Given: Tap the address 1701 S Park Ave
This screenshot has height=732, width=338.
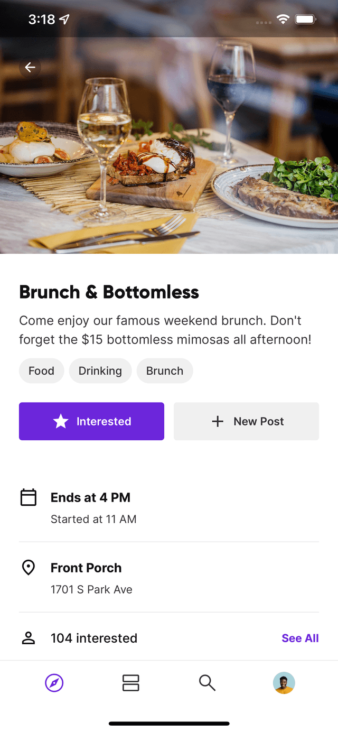Looking at the screenshot, I should [x=91, y=589].
